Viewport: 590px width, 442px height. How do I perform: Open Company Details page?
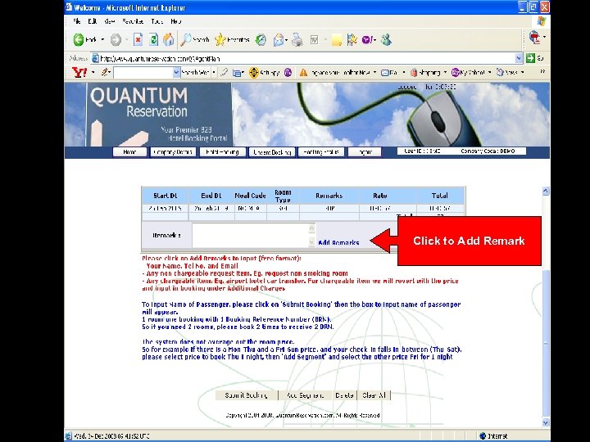pyautogui.click(x=173, y=152)
